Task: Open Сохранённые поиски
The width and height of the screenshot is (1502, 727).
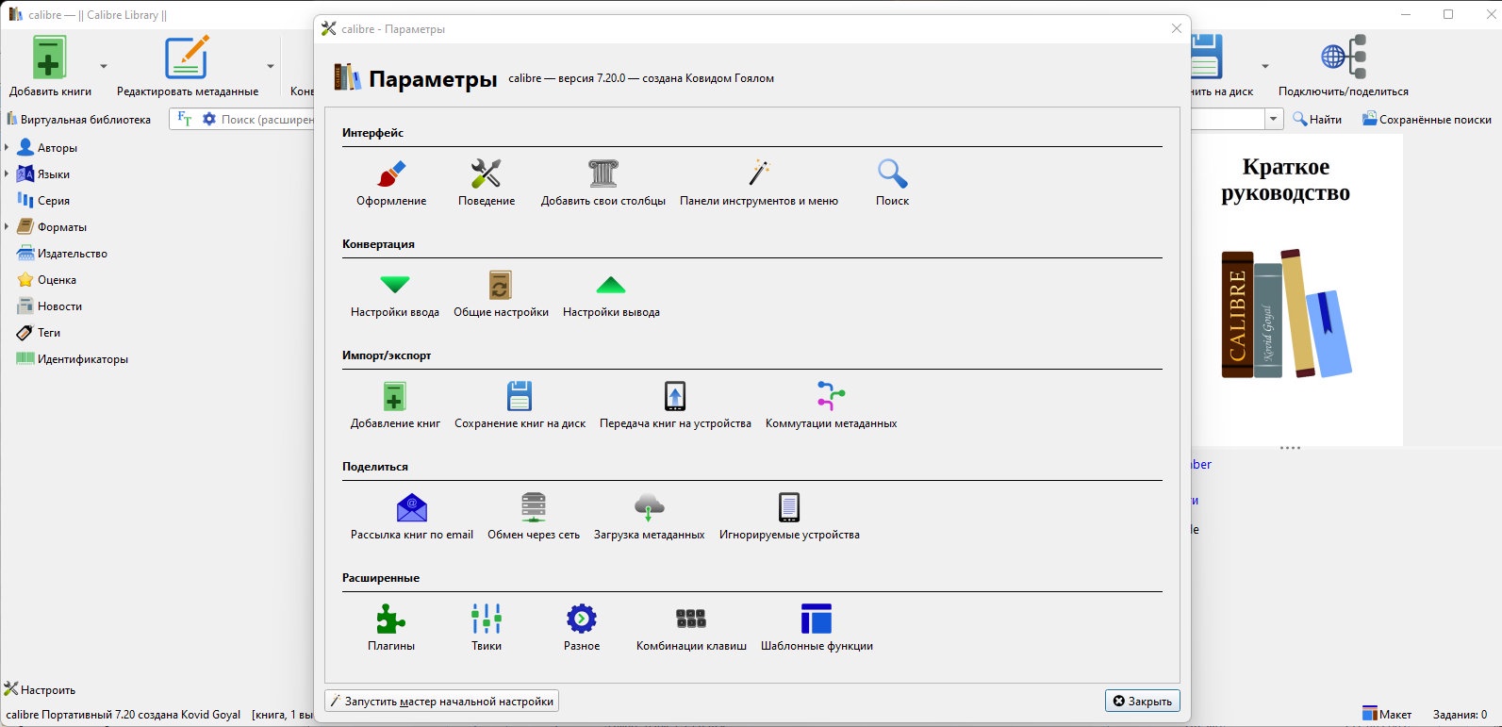Action: (1427, 120)
